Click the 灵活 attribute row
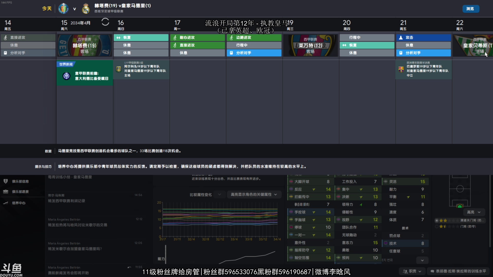Screen dimensions: 493x277 [x=405, y=182]
